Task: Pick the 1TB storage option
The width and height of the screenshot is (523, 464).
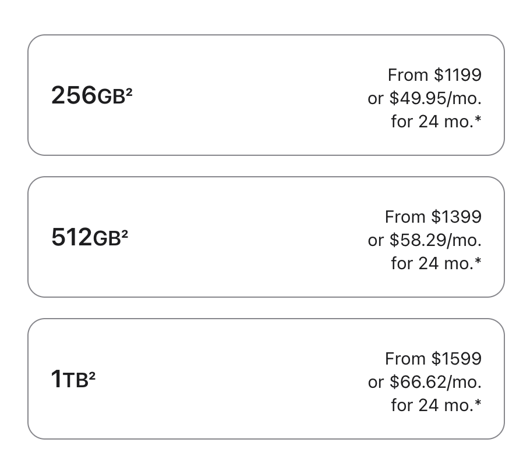Action: (x=266, y=379)
